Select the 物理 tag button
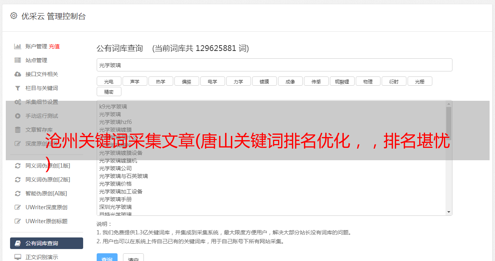Image resolution: width=495 pixels, height=261 pixels. (368, 81)
